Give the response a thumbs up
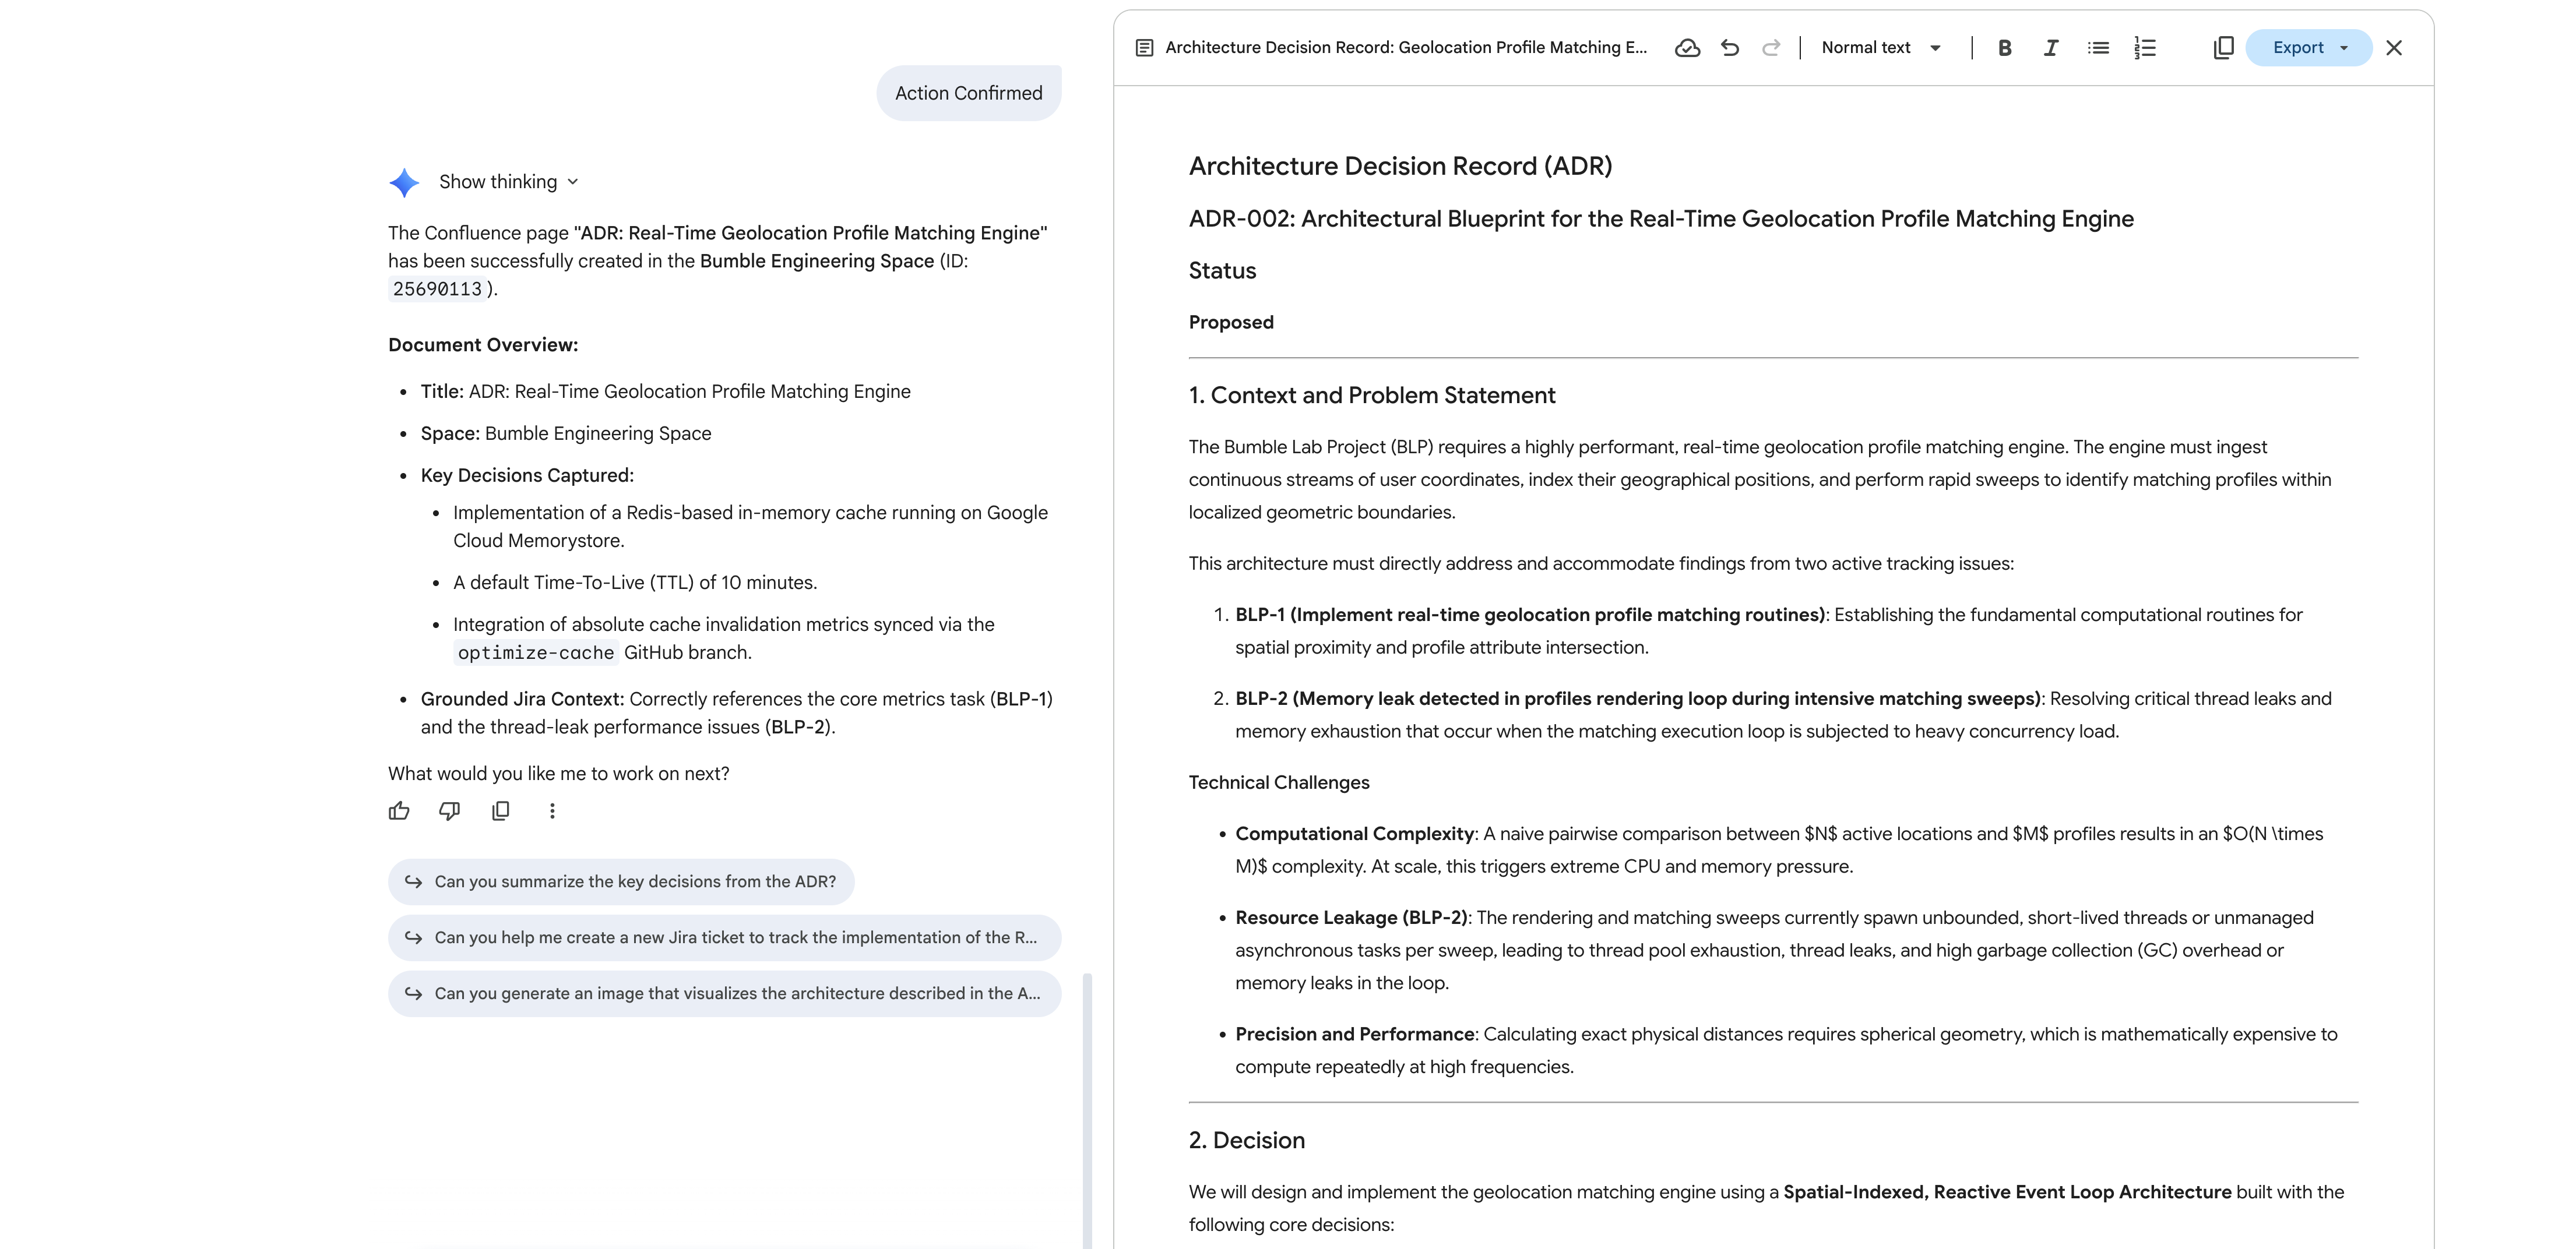 [x=399, y=810]
